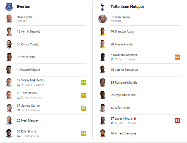Click red card icon beside Lucas Moura
The image size is (187, 143).
pos(135,119)
